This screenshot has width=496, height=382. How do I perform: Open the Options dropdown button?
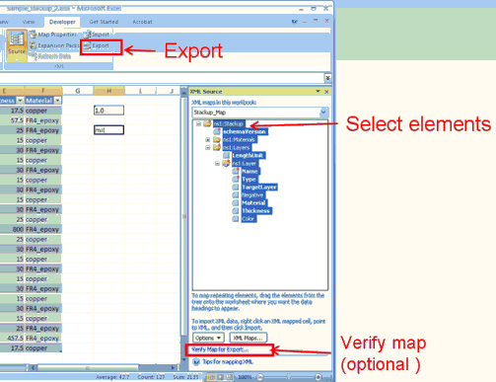[208, 338]
